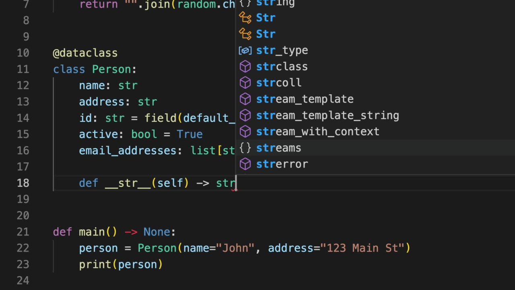Click the cube icon next to strerror

point(245,164)
